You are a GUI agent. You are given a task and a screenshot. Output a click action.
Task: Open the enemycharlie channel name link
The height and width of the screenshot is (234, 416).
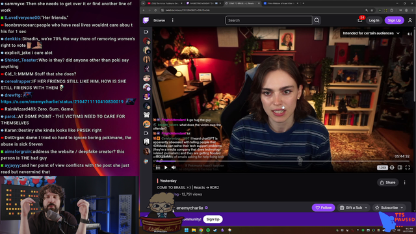[190, 208]
